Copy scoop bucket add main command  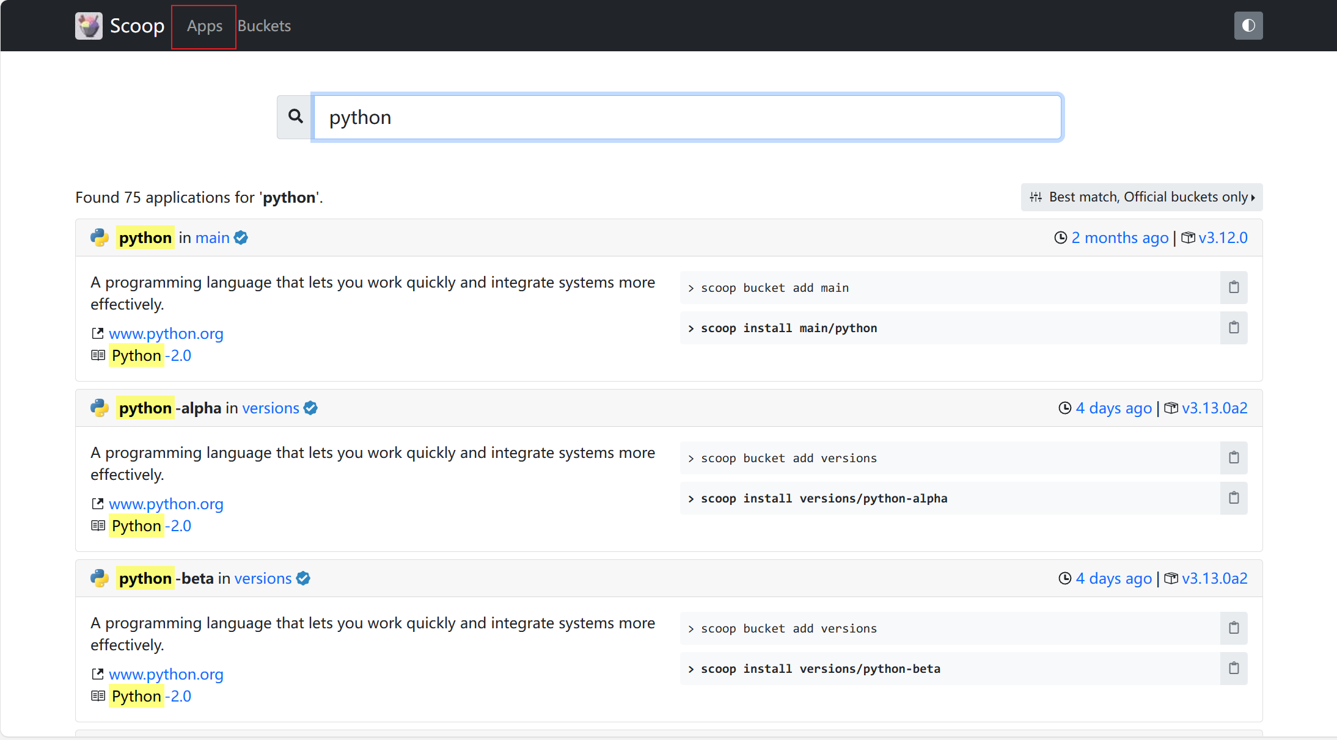point(1234,288)
